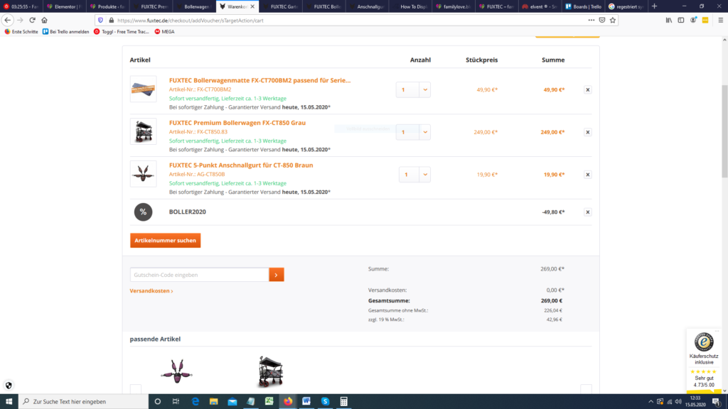This screenshot has width=728, height=409.
Task: Open FUXTEC Bollerwagenmatte FX-CT700BM2 product link
Action: (260, 80)
